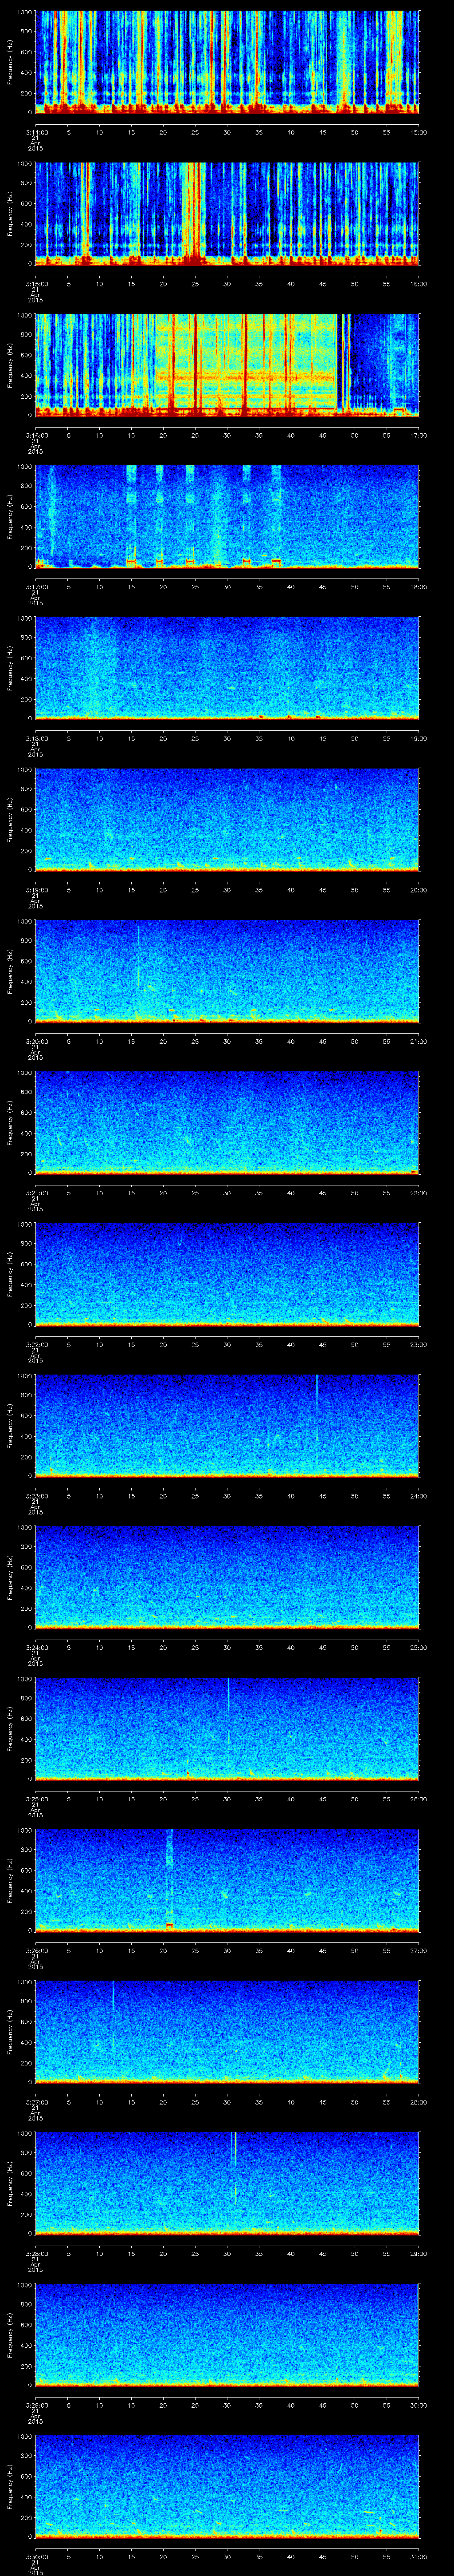Click the 3:28:00 start time label
The height and width of the screenshot is (2576, 454).
pyautogui.click(x=36, y=2253)
